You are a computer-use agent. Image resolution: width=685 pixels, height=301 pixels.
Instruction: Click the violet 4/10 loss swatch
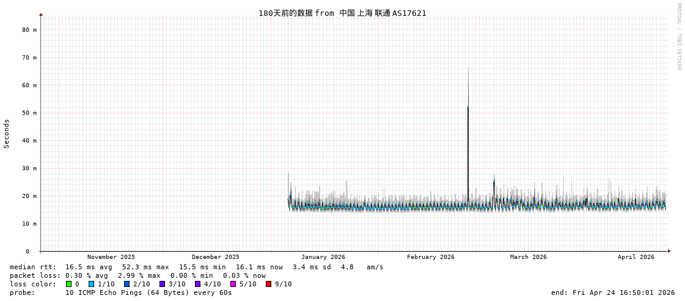click(198, 284)
